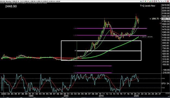Click the blue pin icon in the toolbar
This screenshot has height=98, width=170.
point(161,1)
